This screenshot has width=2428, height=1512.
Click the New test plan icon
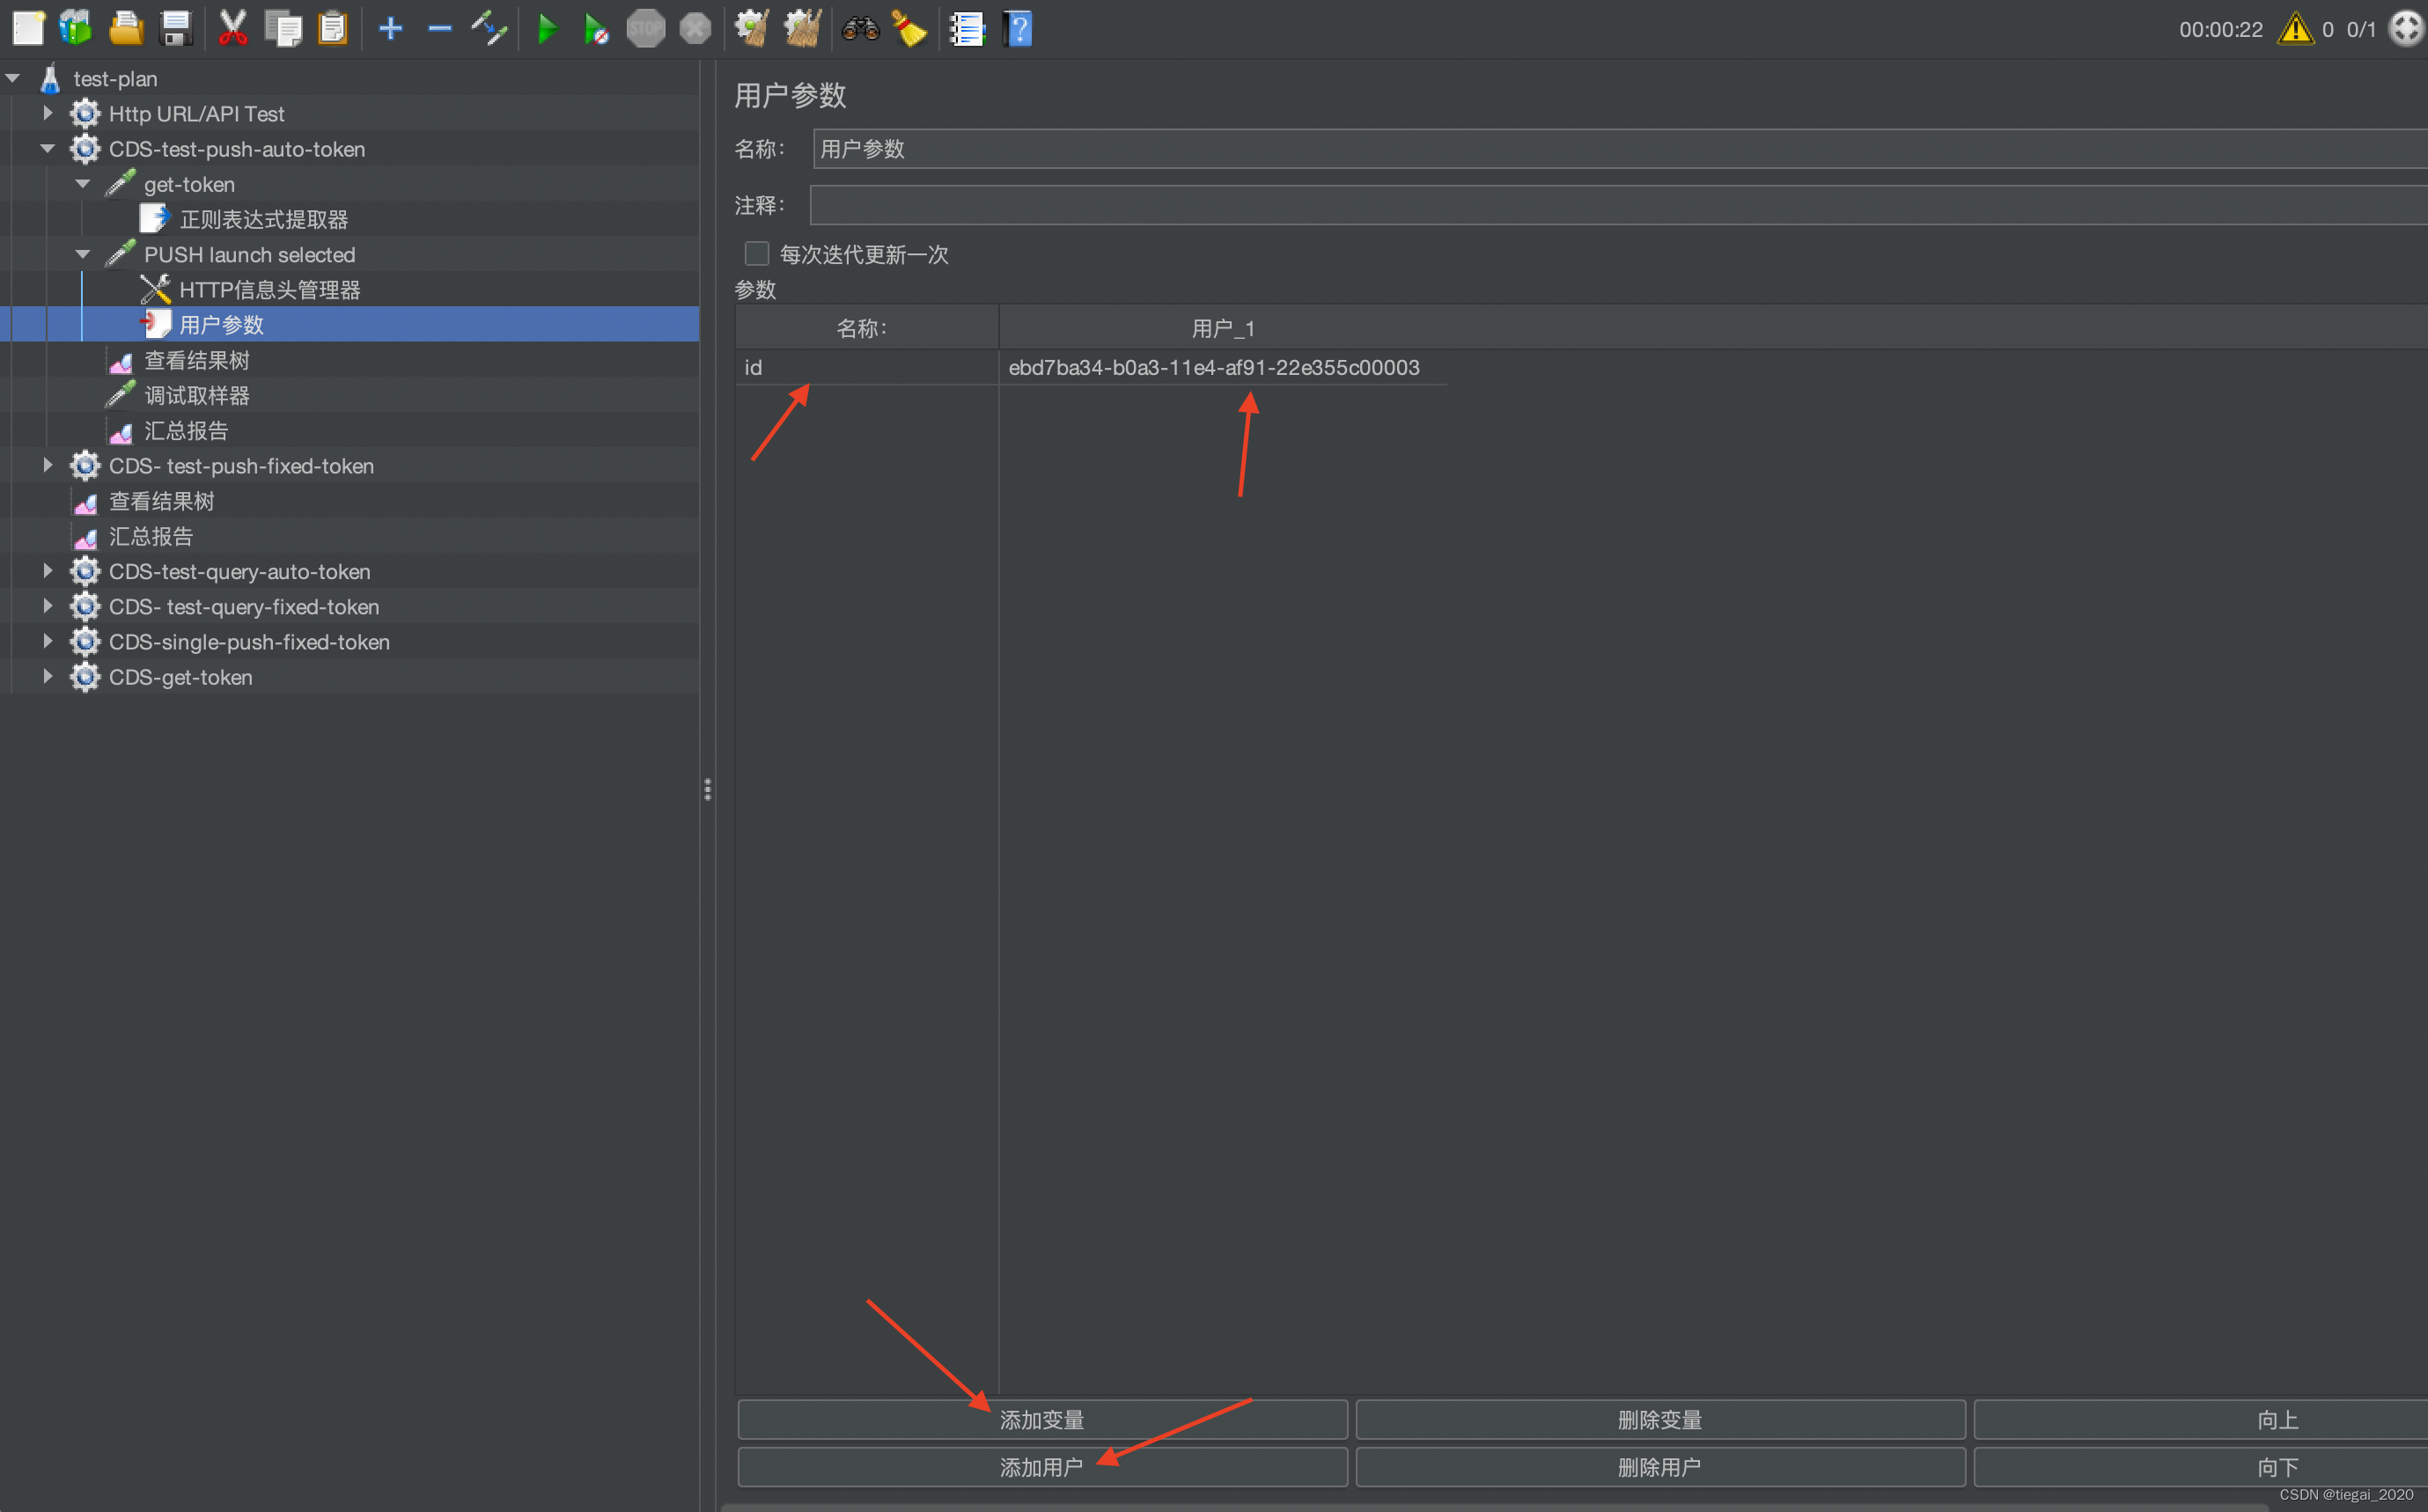pyautogui.click(x=28, y=28)
